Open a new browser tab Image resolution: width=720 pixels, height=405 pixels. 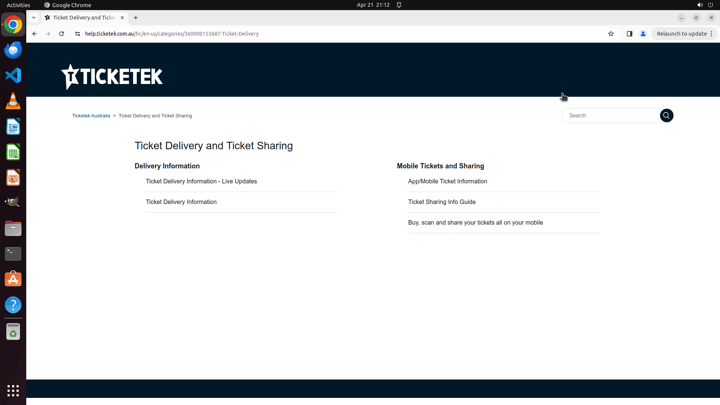tap(136, 18)
